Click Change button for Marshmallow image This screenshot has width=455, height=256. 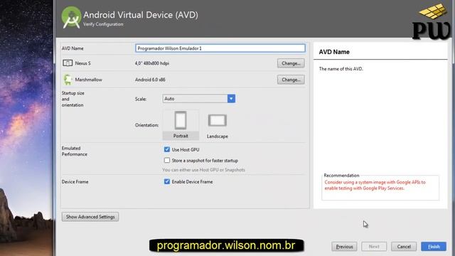coord(291,80)
